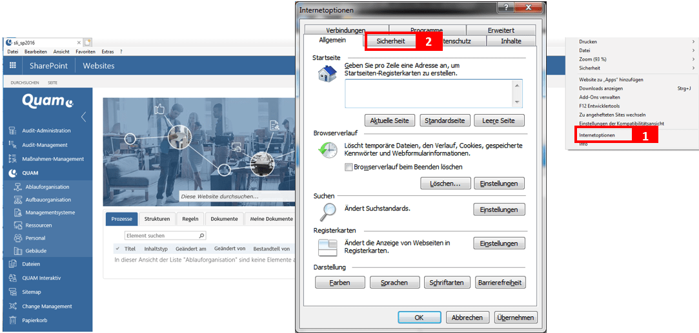Click the Schriftarten button
The height and width of the screenshot is (333, 699).
(447, 282)
